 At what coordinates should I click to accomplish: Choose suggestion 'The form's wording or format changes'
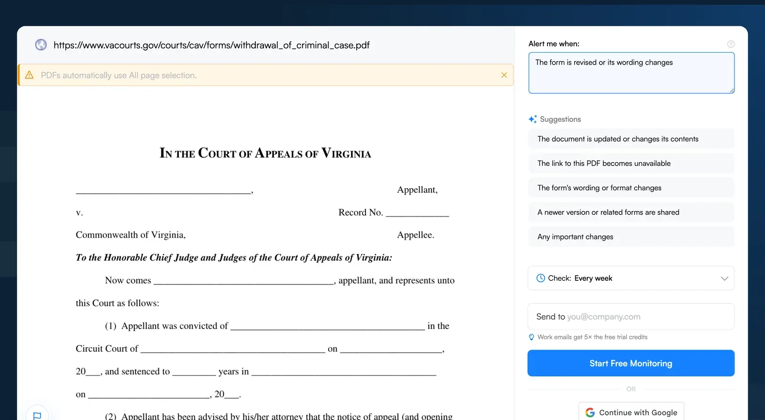(x=631, y=188)
